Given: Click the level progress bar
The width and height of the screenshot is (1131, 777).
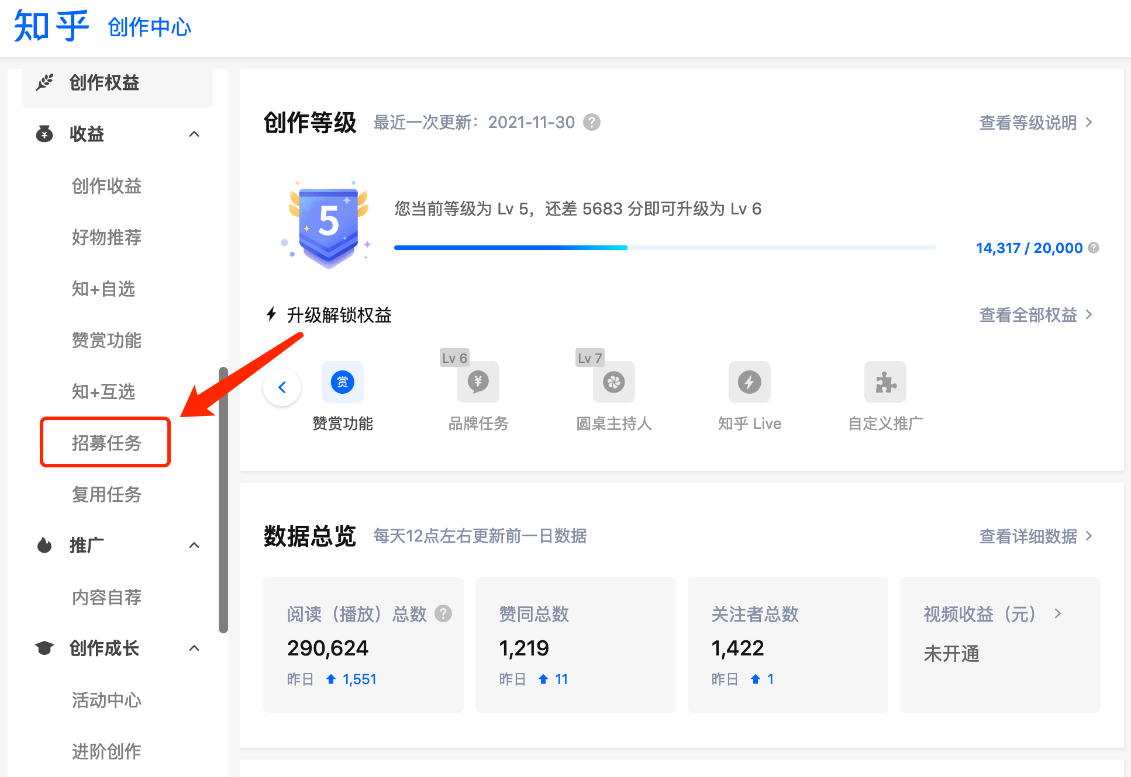Looking at the screenshot, I should 665,248.
